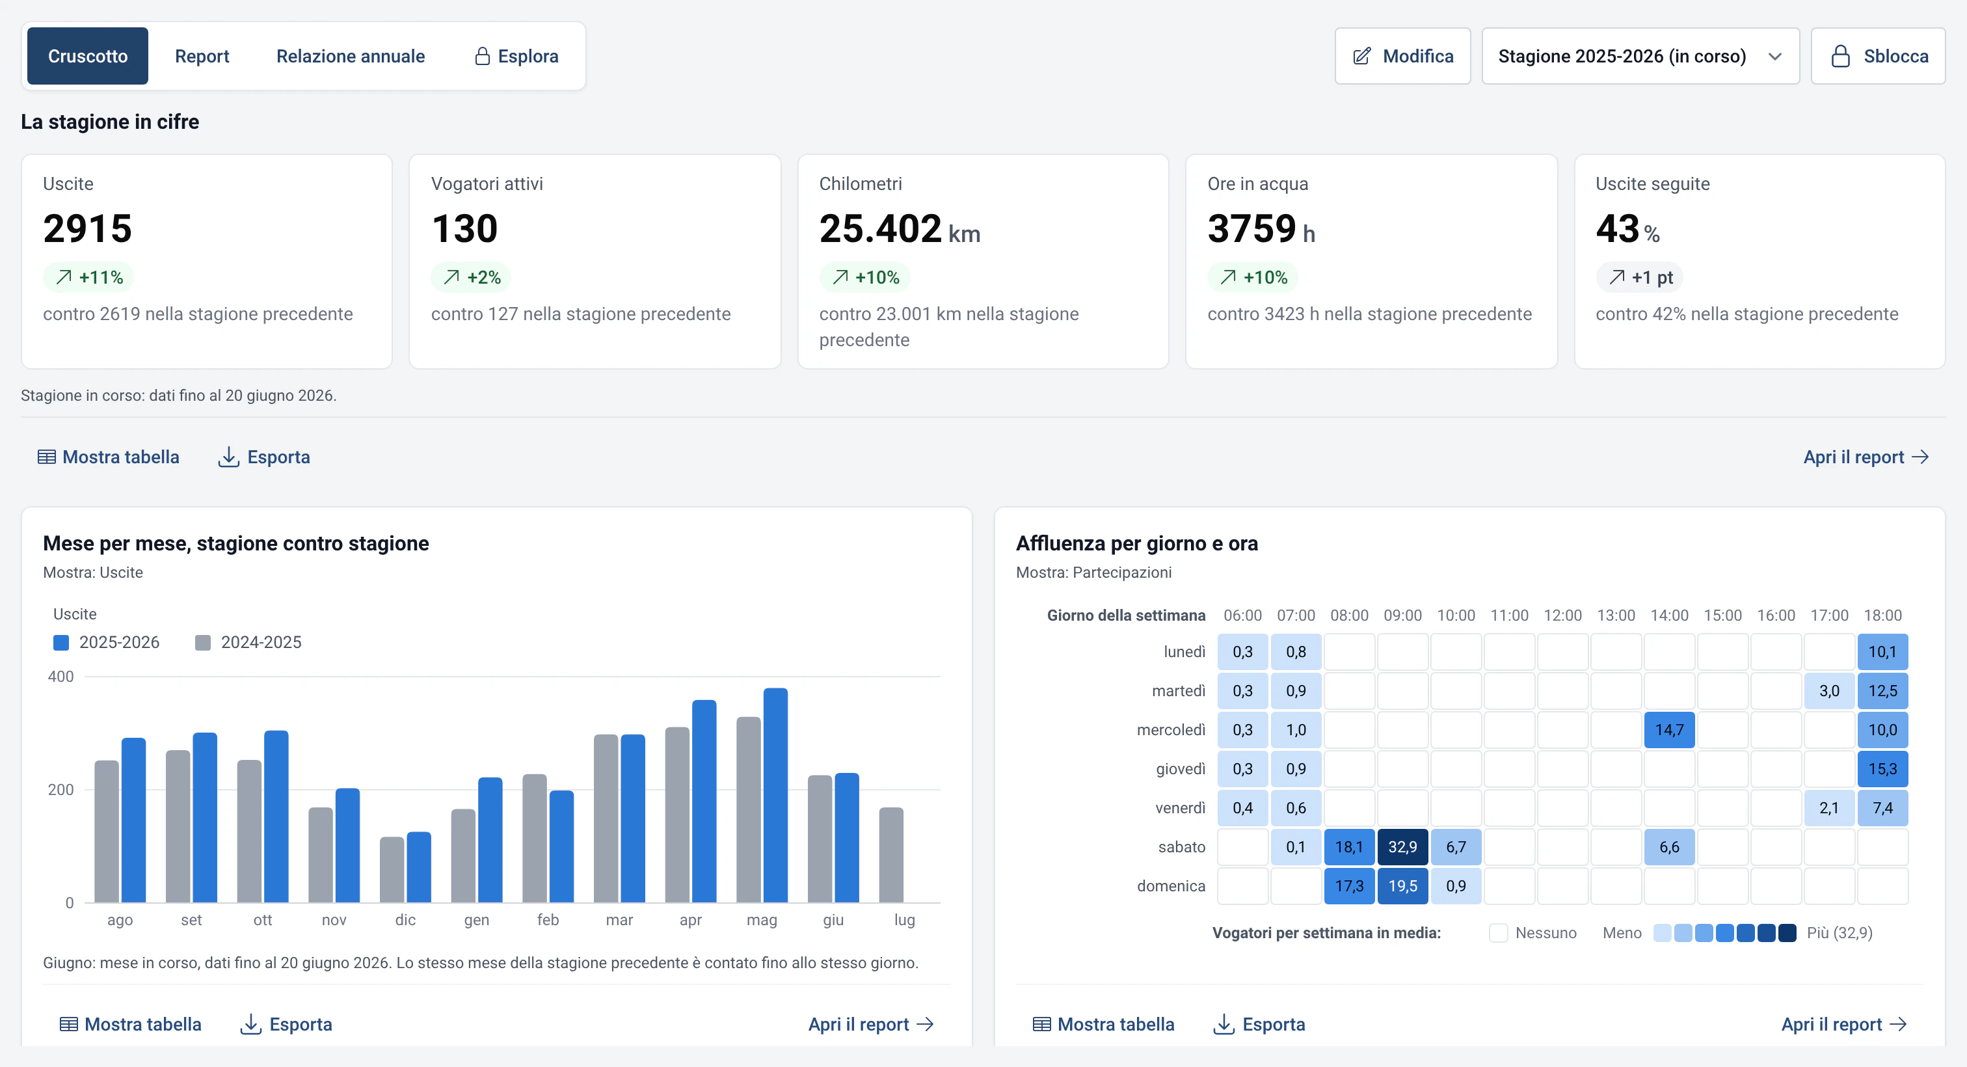1967x1067 pixels.
Task: Click the up-arrow icon in Ore in acqua badge
Action: pyautogui.click(x=1228, y=277)
